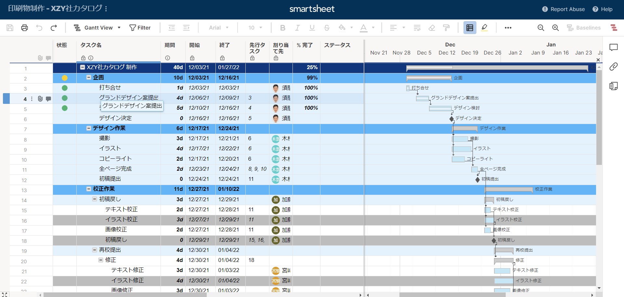Click the Filter button
Viewport: 624px width, 297px height.
[x=140, y=28]
